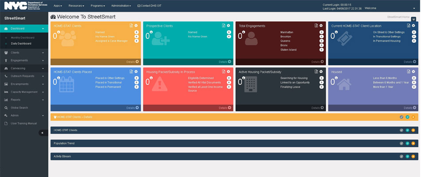421x177 pixels.
Task: Refresh the Activity Stream panel
Action: [x=407, y=156]
